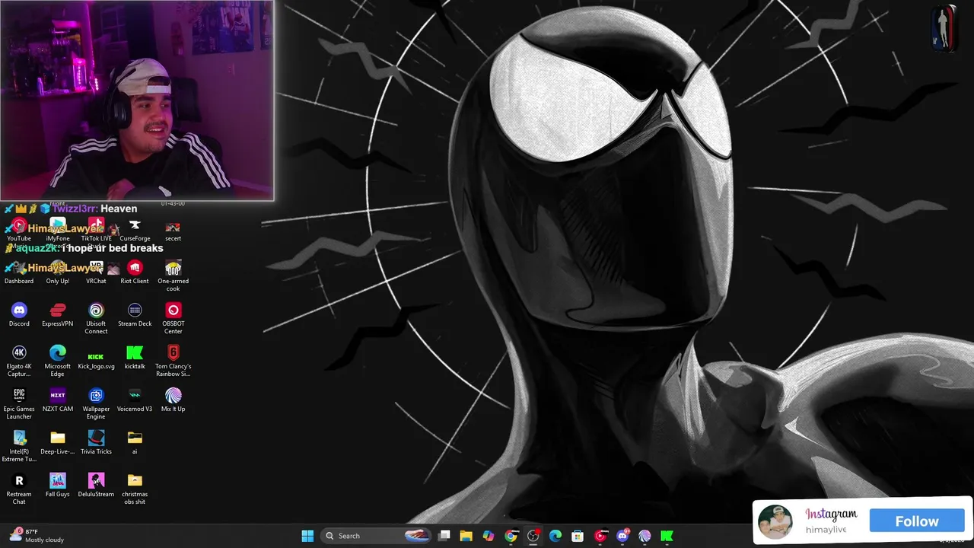Open the folder named ai
Image resolution: width=974 pixels, height=548 pixels.
click(135, 442)
